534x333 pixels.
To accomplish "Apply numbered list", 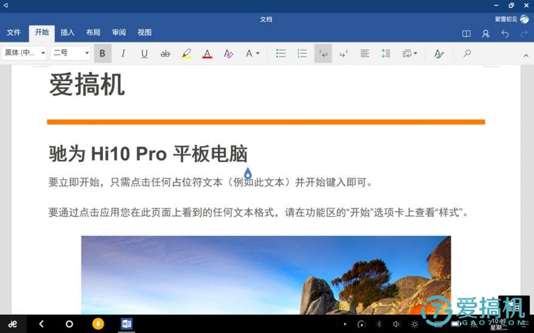I will pos(302,53).
